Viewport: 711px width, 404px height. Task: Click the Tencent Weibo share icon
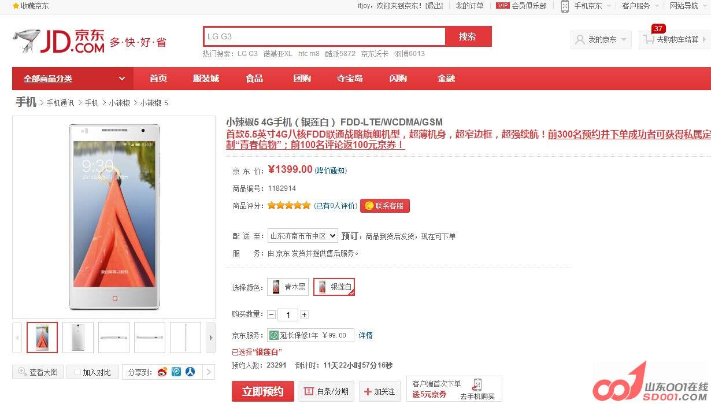(x=176, y=372)
